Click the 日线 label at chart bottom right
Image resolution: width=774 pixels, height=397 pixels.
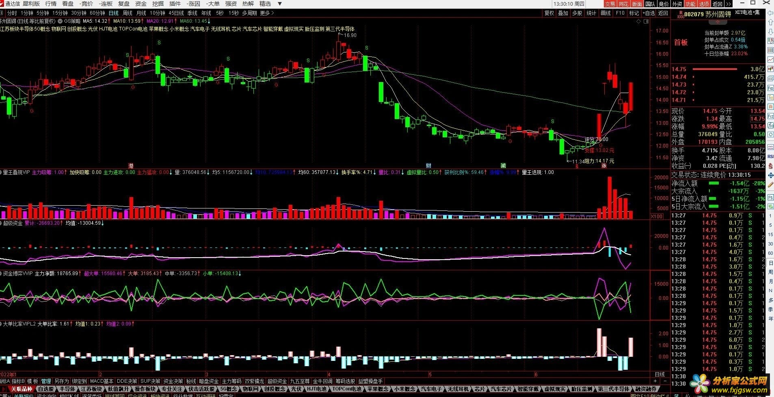coord(660,374)
